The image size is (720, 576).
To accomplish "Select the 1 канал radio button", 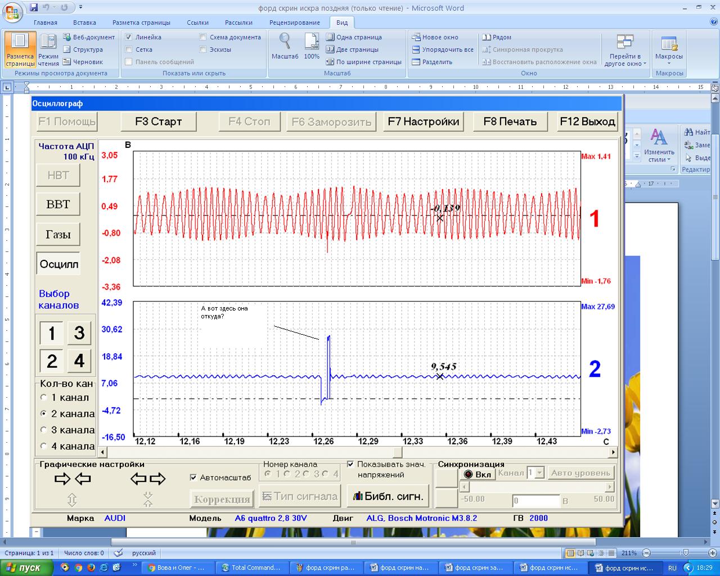I will click(x=43, y=397).
